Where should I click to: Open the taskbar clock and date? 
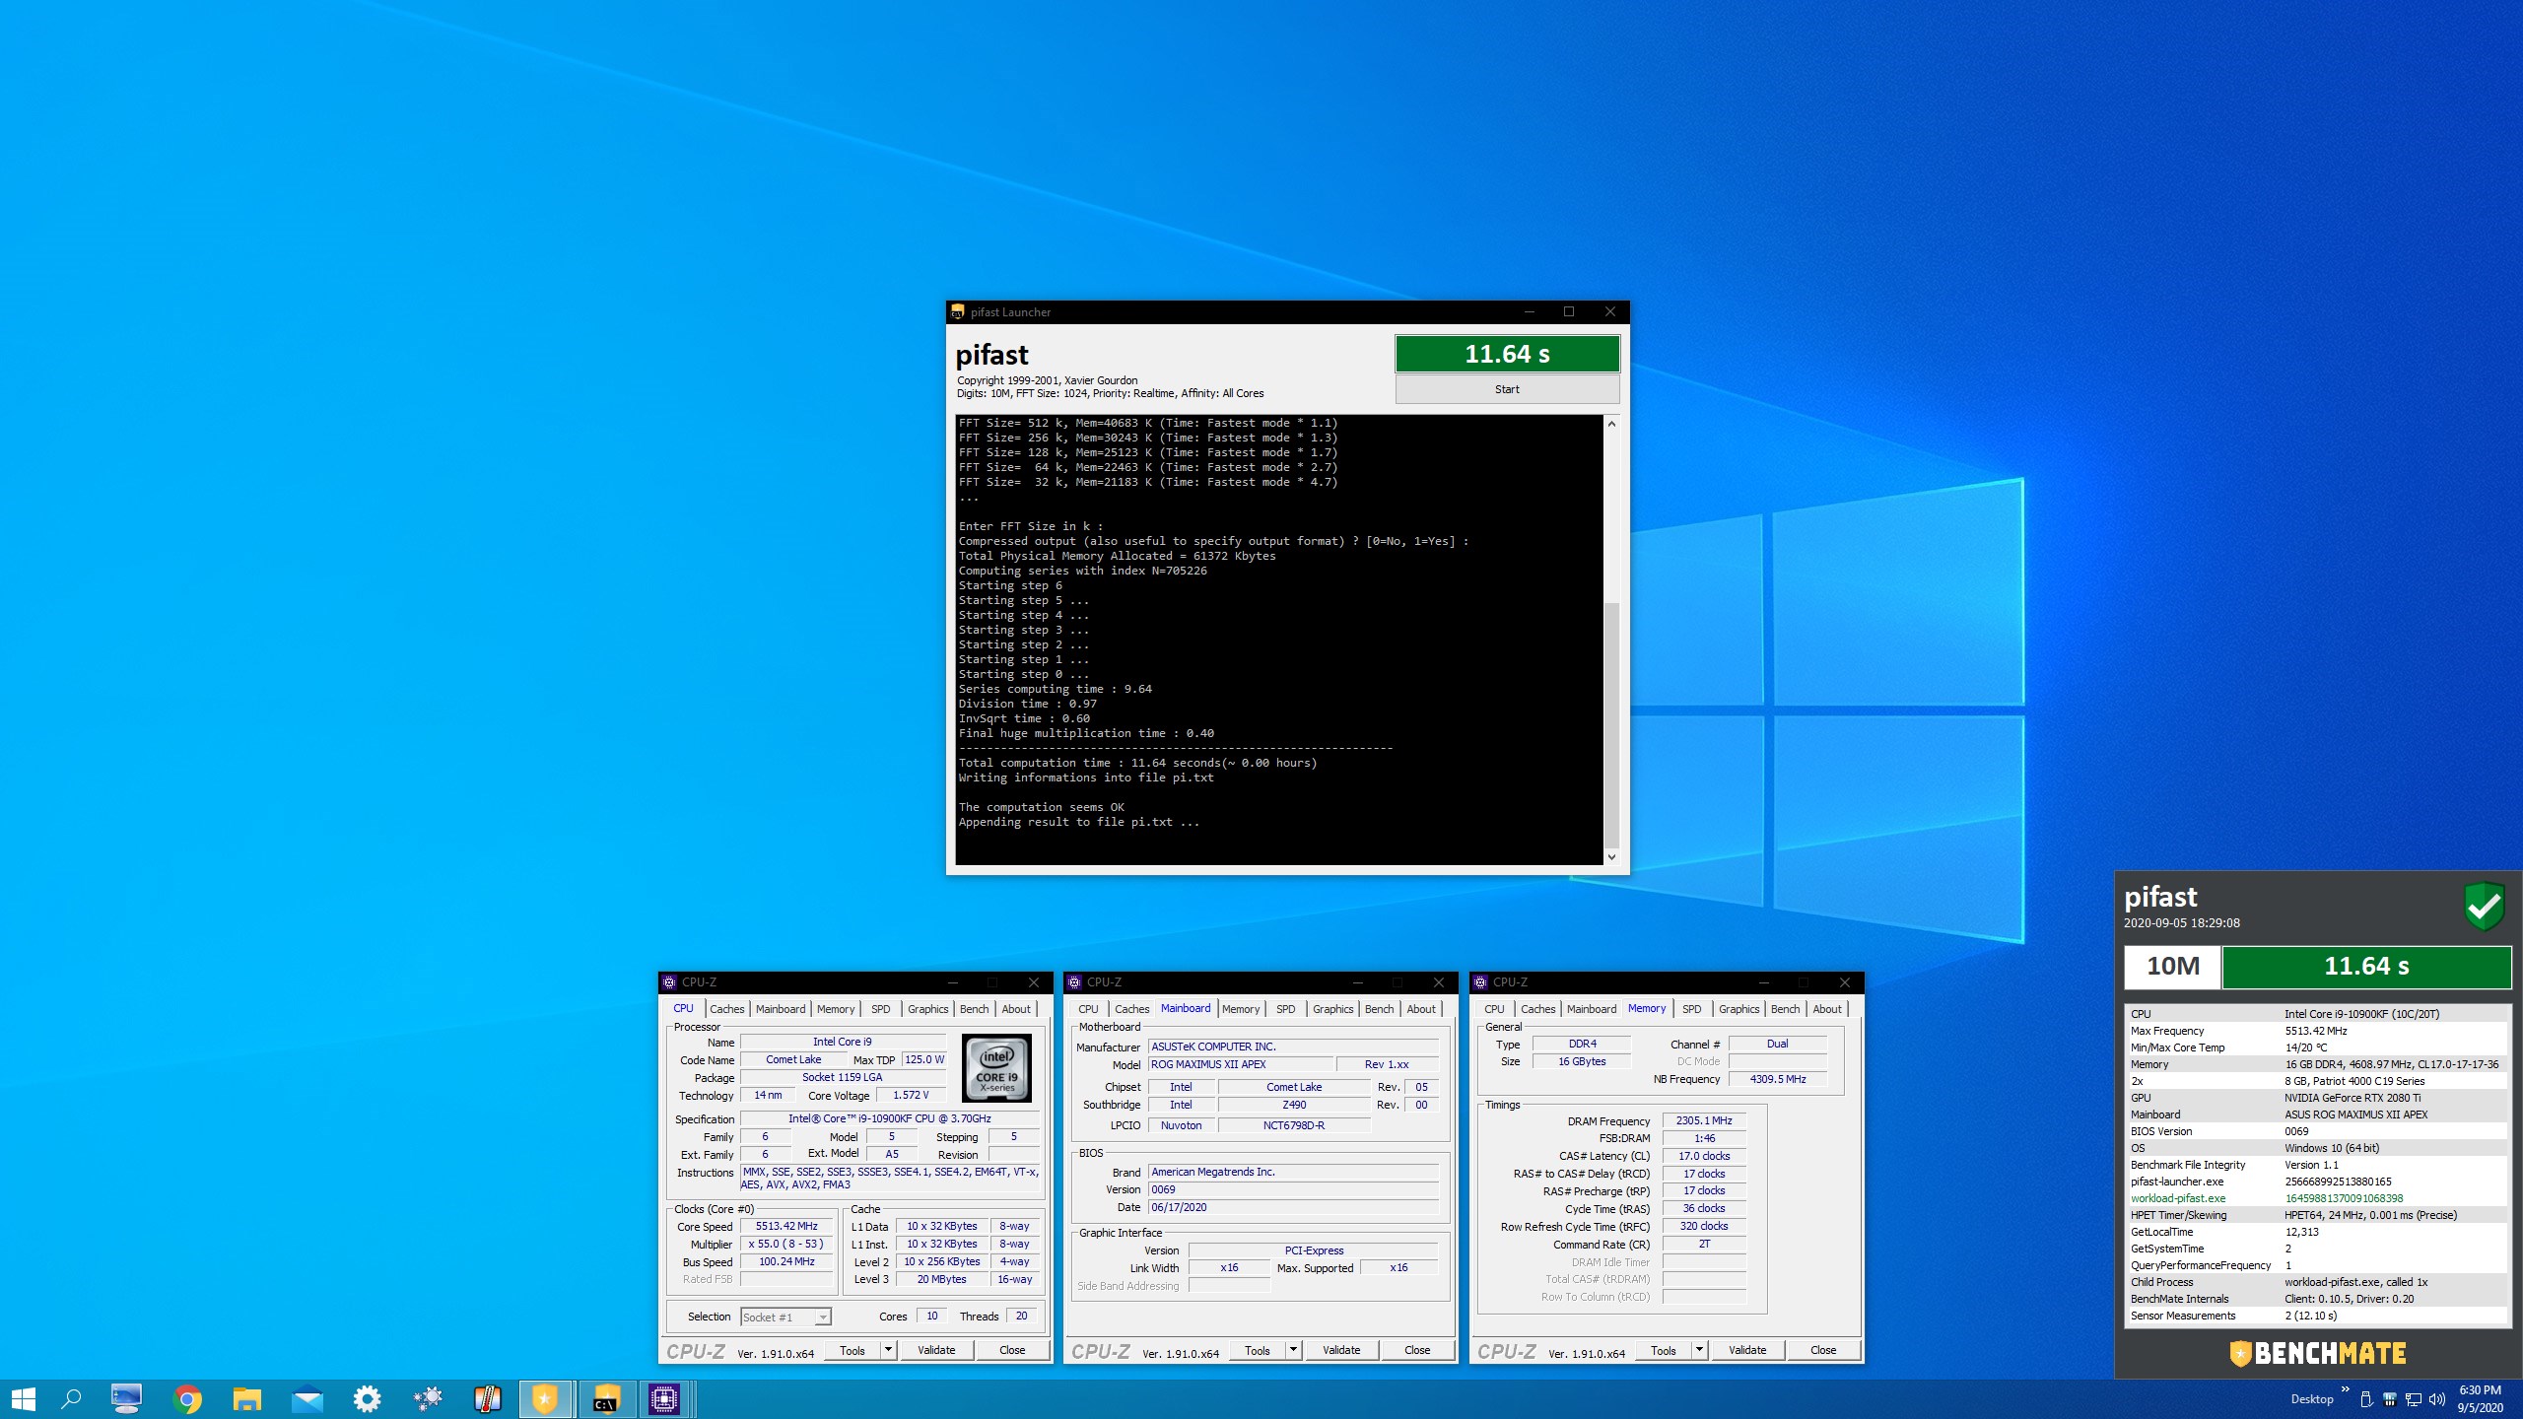(x=2481, y=1399)
